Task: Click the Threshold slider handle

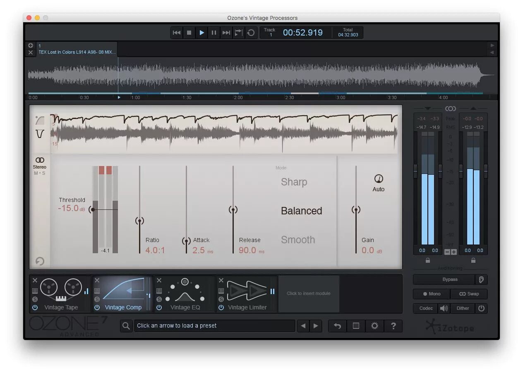Action: pyautogui.click(x=93, y=209)
